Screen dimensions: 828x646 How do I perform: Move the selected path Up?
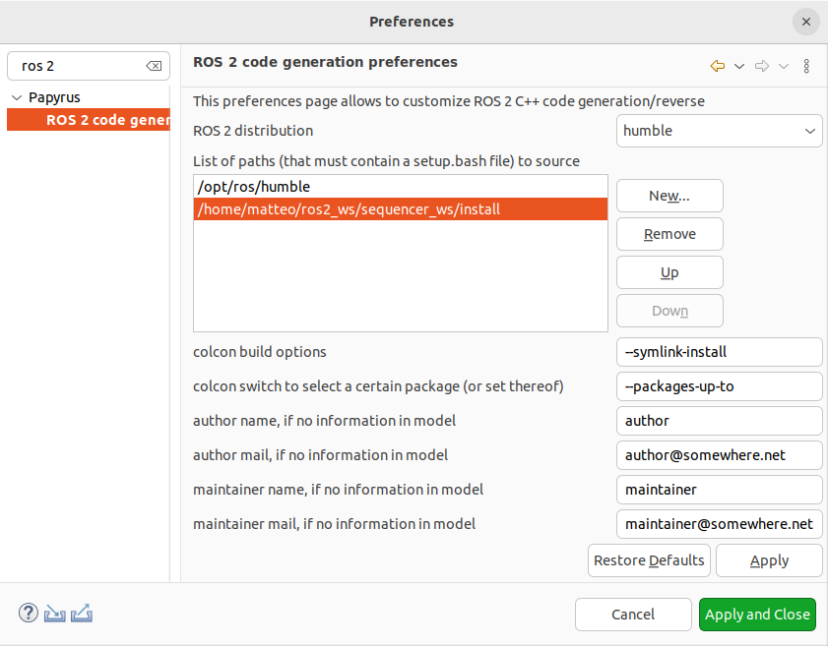point(669,272)
